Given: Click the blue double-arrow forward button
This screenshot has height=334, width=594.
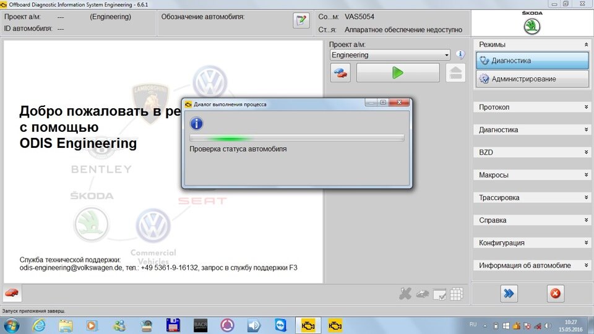Looking at the screenshot, I should [x=509, y=293].
